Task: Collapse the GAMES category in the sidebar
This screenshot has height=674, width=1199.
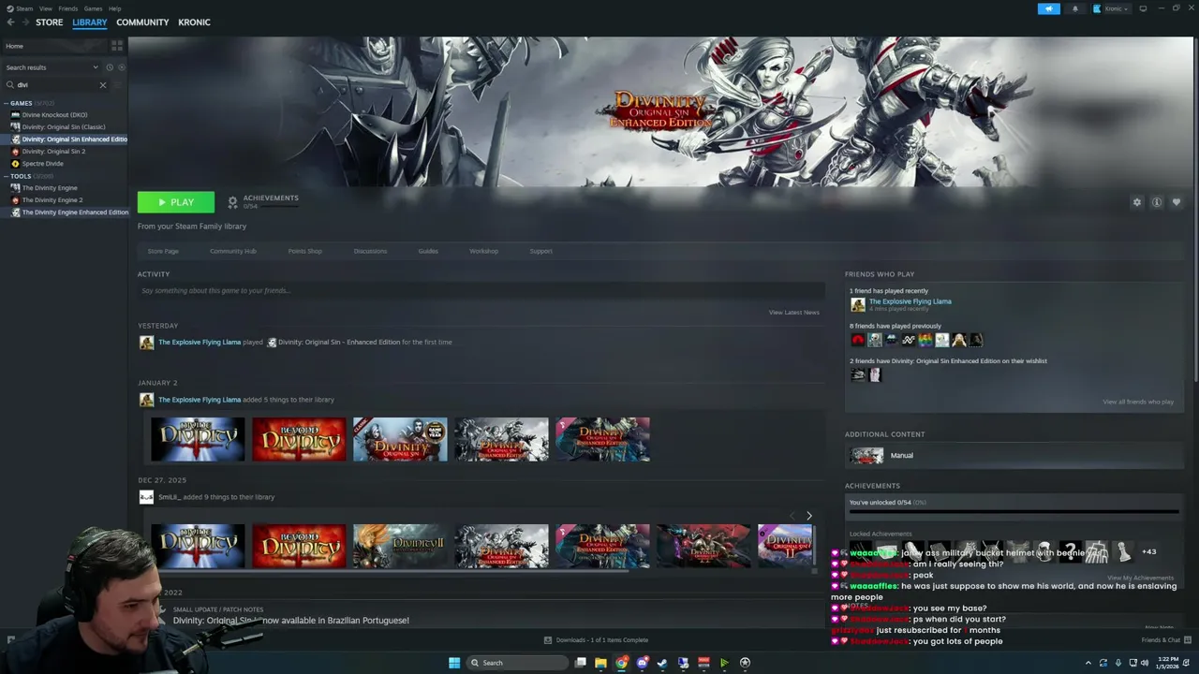Action: [x=6, y=103]
